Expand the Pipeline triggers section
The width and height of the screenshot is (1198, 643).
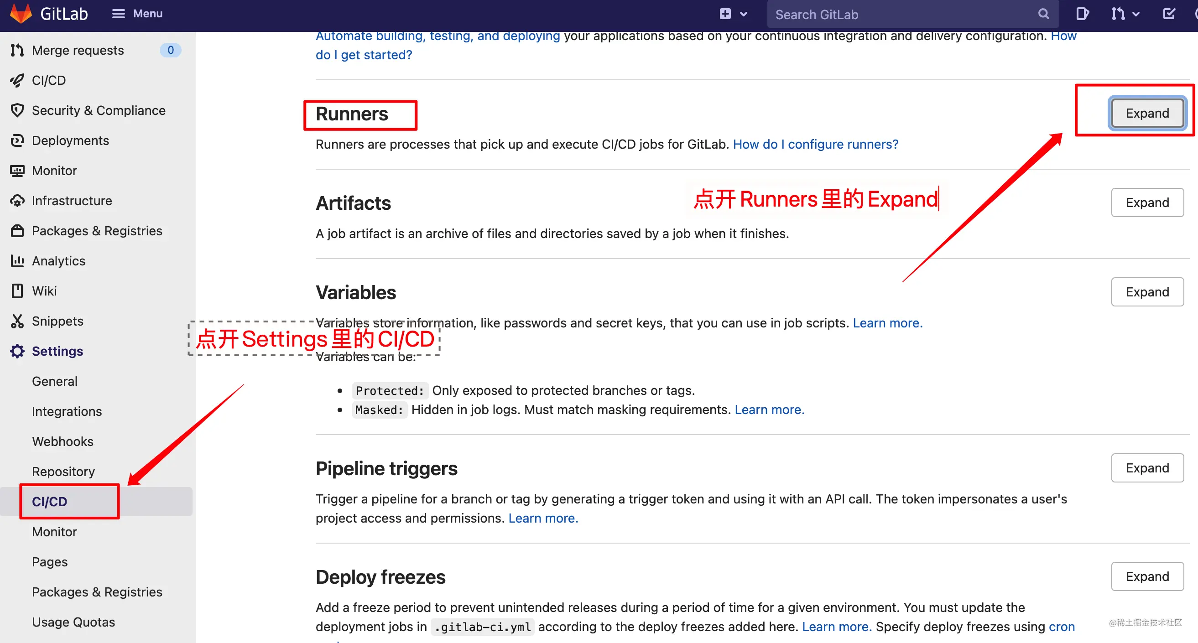pos(1147,468)
